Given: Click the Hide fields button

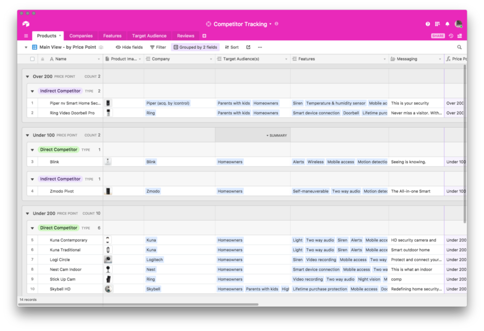Looking at the screenshot, I should pyautogui.click(x=129, y=47).
